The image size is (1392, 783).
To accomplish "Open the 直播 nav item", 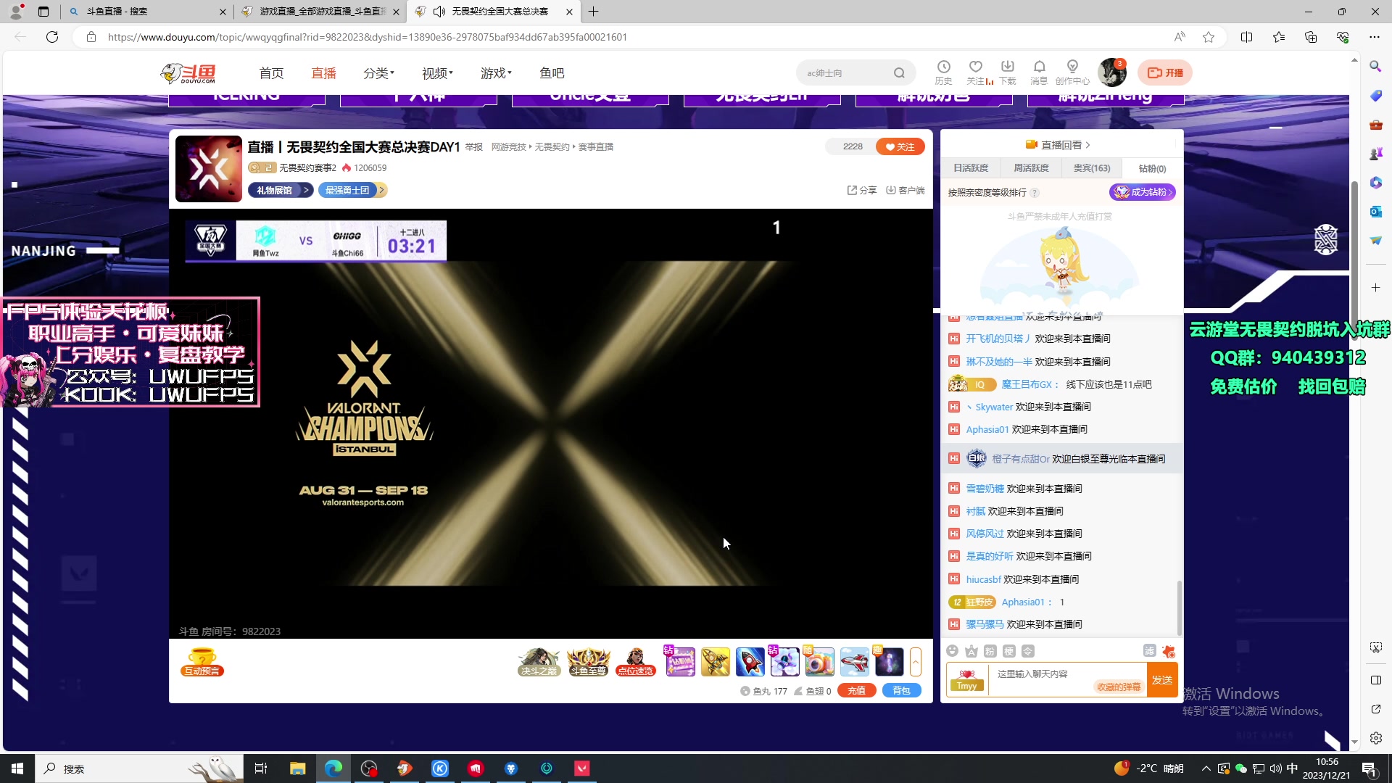I will coord(323,73).
